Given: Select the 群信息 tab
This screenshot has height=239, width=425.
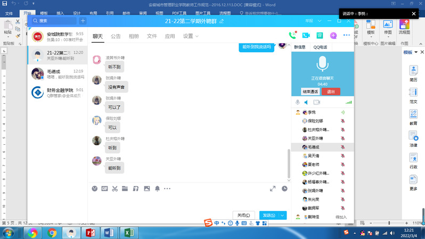Looking at the screenshot, I should coord(300,47).
